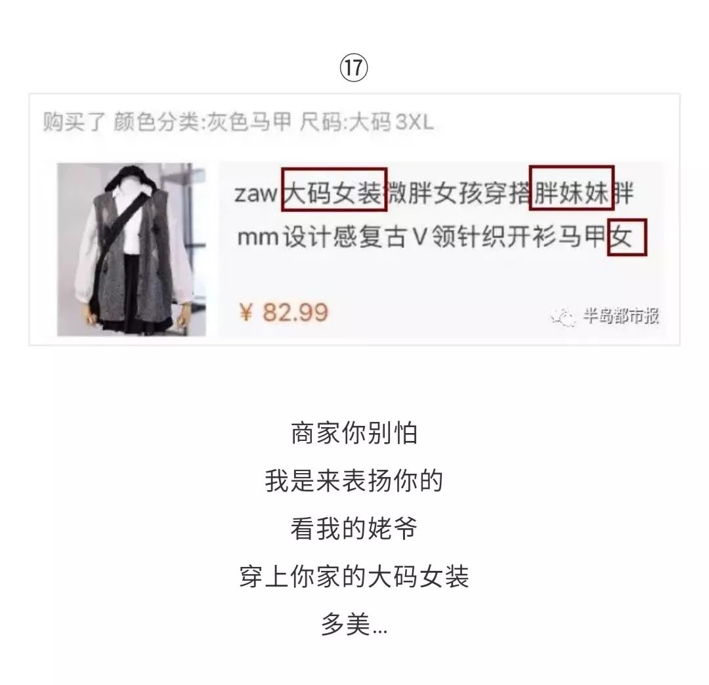Click 微胖女孩穿搭 in the product title

[x=458, y=194]
